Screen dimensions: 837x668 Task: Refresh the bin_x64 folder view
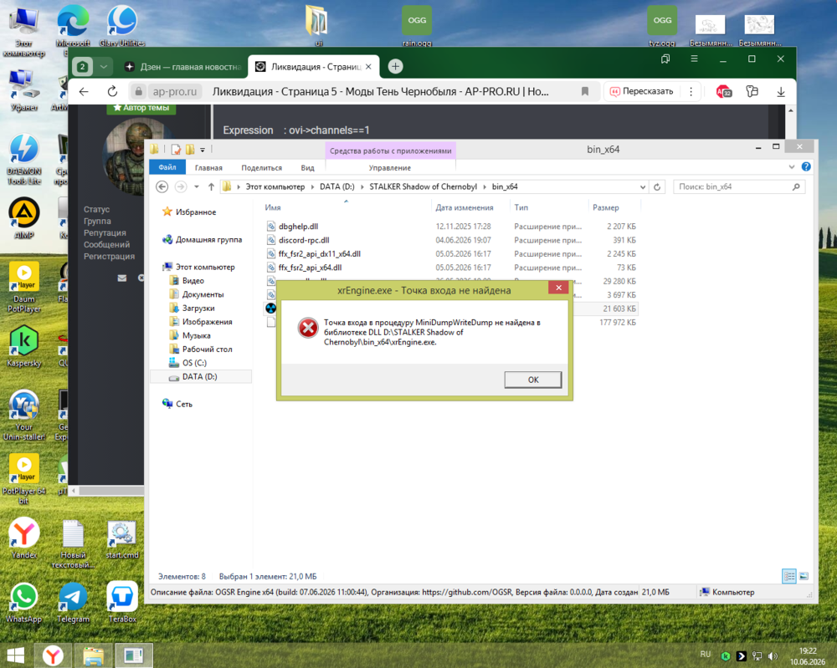[657, 186]
